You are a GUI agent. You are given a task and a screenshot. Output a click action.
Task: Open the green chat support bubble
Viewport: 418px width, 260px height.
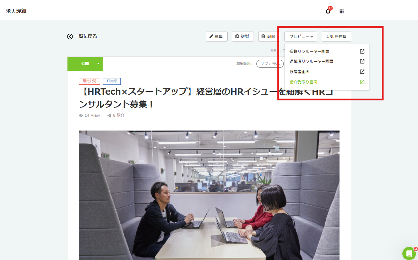point(409,253)
